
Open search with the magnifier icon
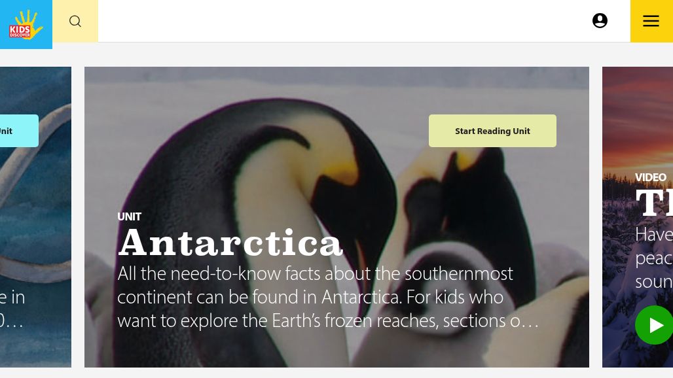(75, 21)
